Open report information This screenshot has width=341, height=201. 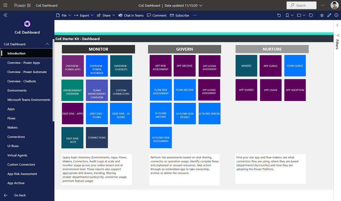[336, 15]
